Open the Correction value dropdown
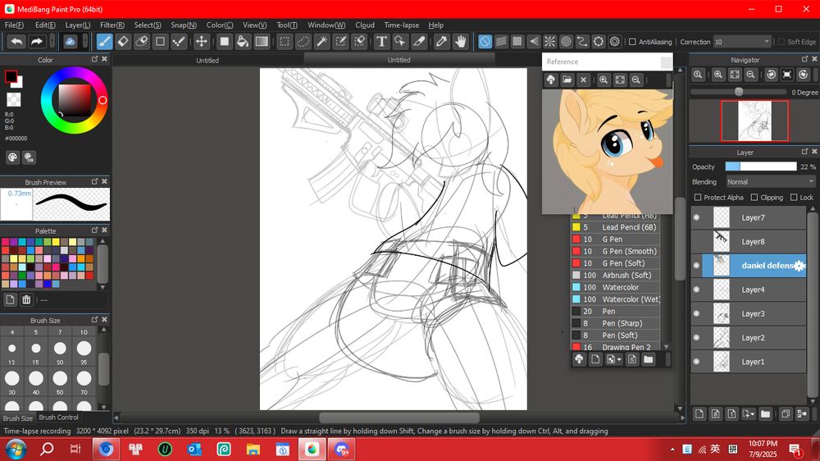Image resolution: width=820 pixels, height=461 pixels. point(742,42)
